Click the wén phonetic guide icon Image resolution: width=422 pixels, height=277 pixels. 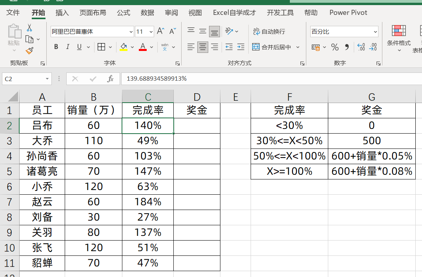(x=165, y=47)
